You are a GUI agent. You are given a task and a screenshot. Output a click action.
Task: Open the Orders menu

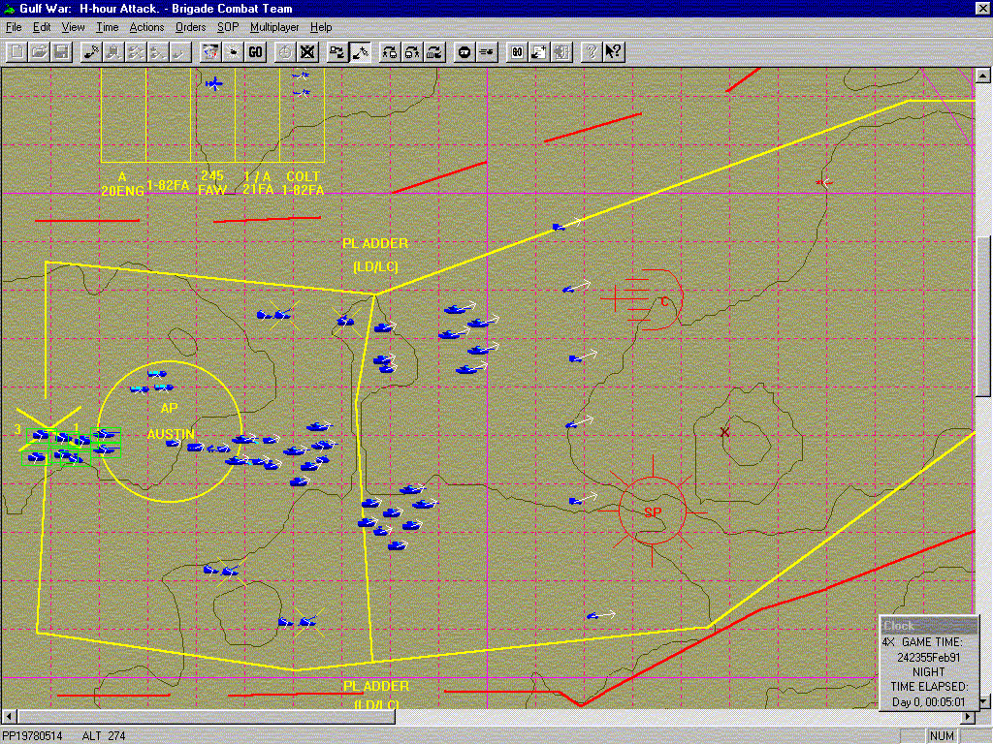coord(190,27)
